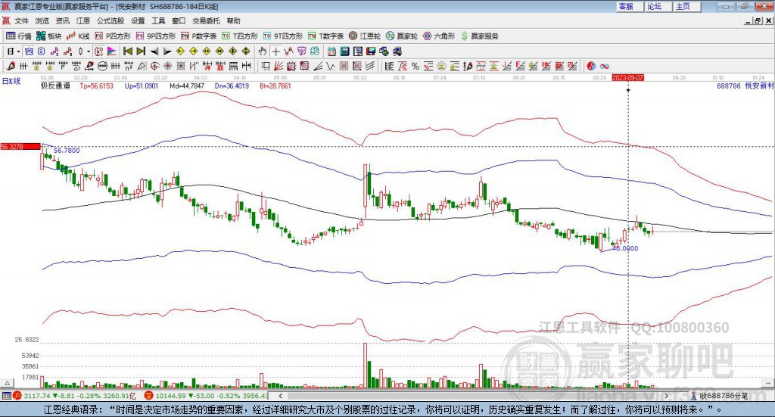Click the stock code 688786 label
Image resolution: width=775 pixels, height=417 pixels.
click(729, 86)
